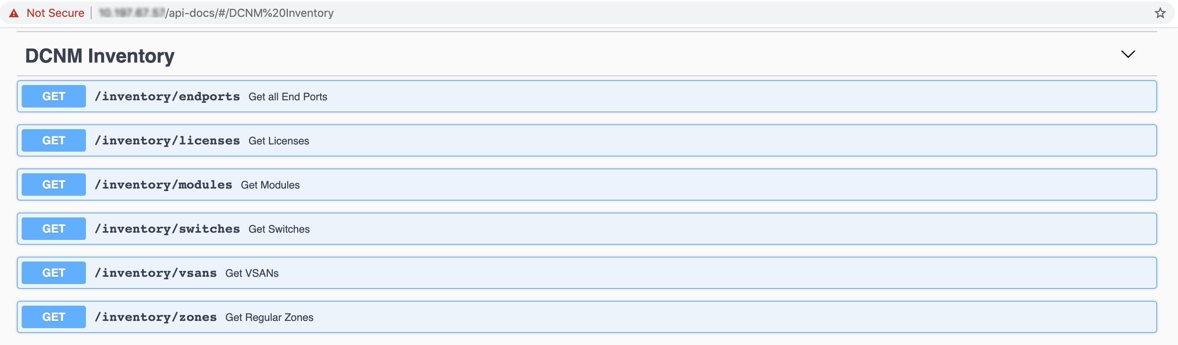1178x345 pixels.
Task: Expand the Get VSANs operation row
Action: (x=585, y=272)
